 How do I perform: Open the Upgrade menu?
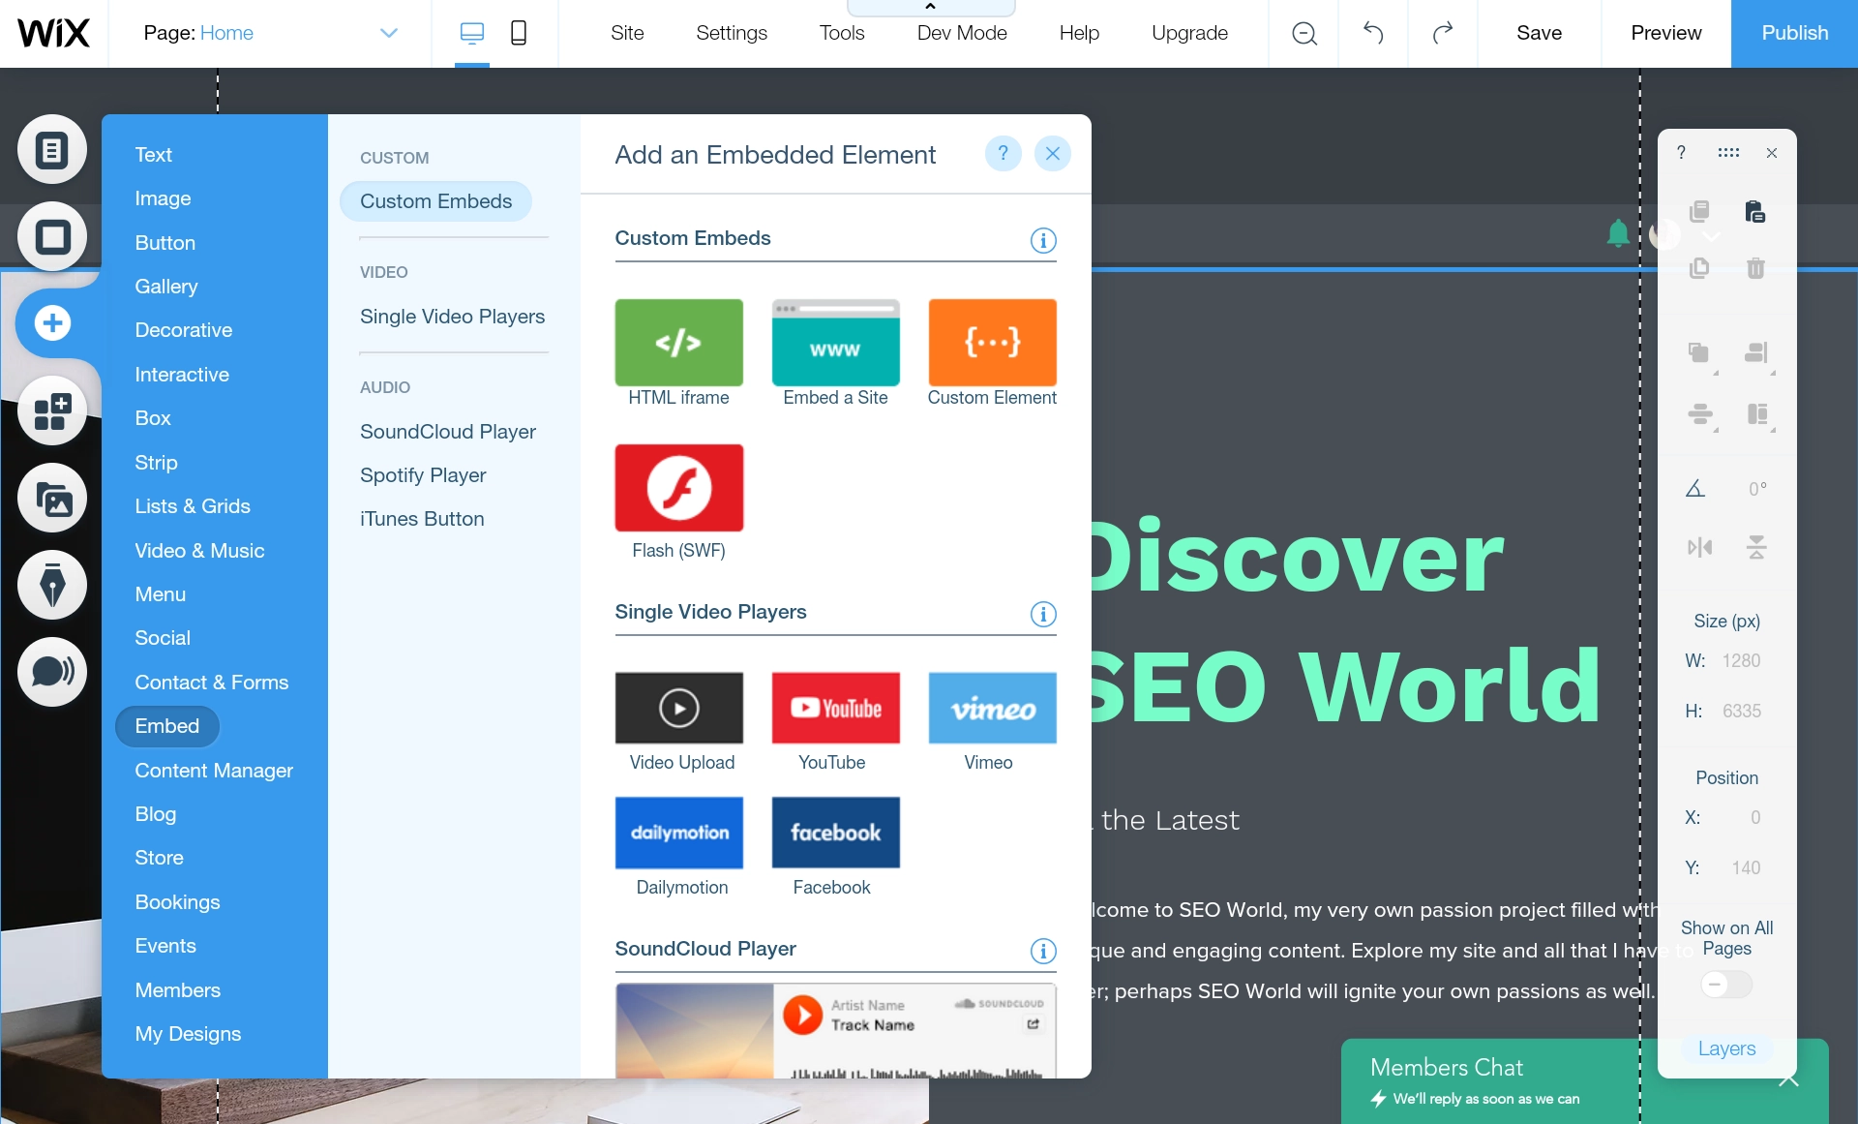(1189, 33)
